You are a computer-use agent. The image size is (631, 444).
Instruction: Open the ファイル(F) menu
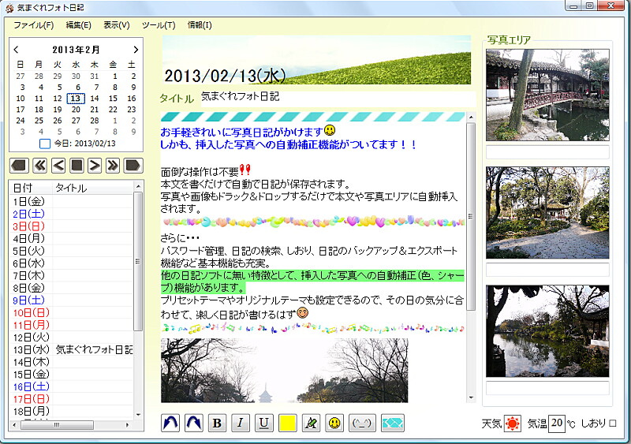coord(34,25)
